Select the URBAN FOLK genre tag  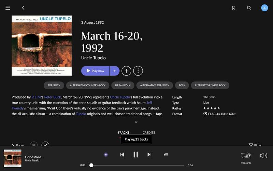click(123, 85)
